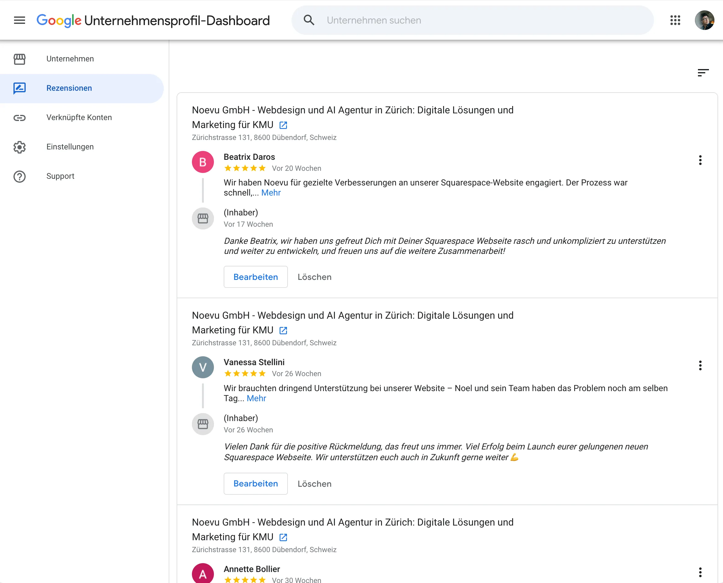This screenshot has height=583, width=723.
Task: Click reviewer name Beatrix Daros
Action: 249,157
